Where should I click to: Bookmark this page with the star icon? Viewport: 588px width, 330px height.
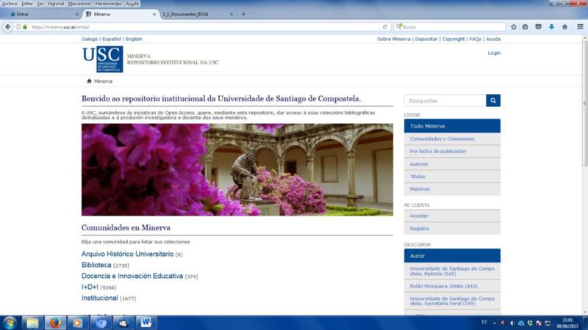(x=514, y=27)
